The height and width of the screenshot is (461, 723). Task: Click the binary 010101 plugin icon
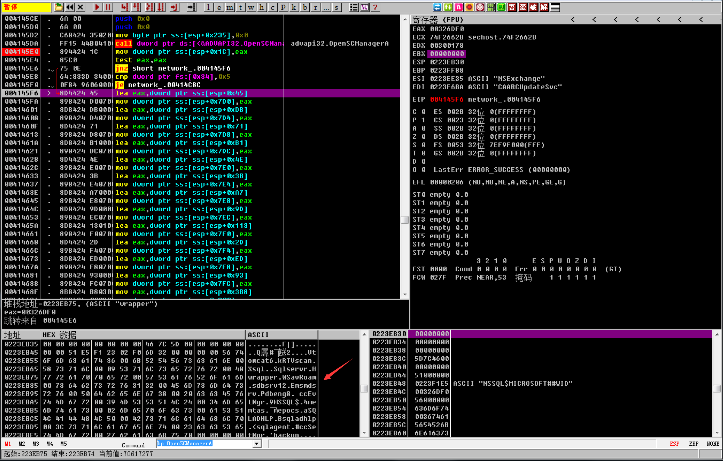(491, 7)
